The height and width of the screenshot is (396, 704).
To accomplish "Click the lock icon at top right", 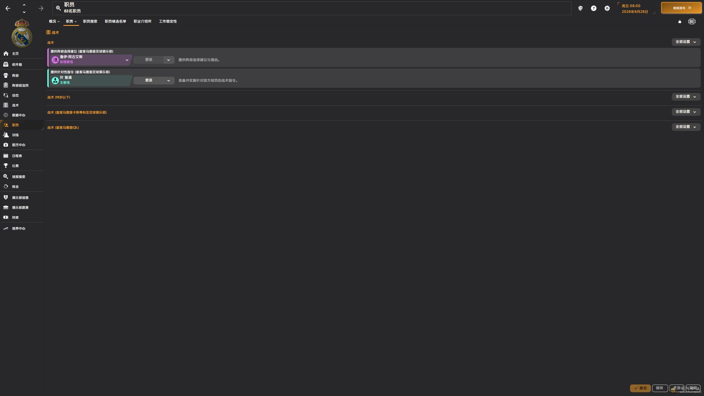I will coord(680,22).
